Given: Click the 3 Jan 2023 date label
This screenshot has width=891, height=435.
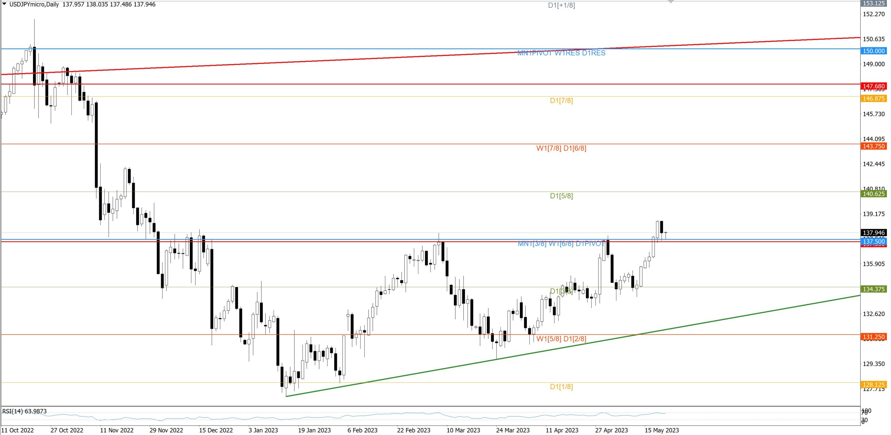Looking at the screenshot, I should (263, 430).
